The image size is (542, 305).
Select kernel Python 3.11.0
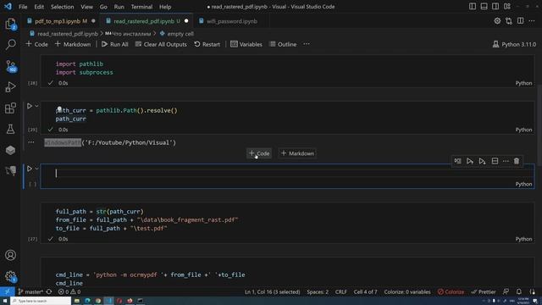point(514,44)
